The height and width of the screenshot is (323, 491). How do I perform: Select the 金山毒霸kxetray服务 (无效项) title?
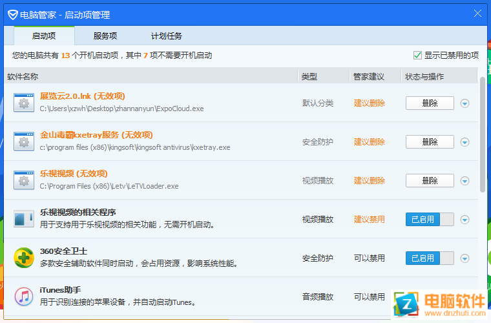pos(96,135)
